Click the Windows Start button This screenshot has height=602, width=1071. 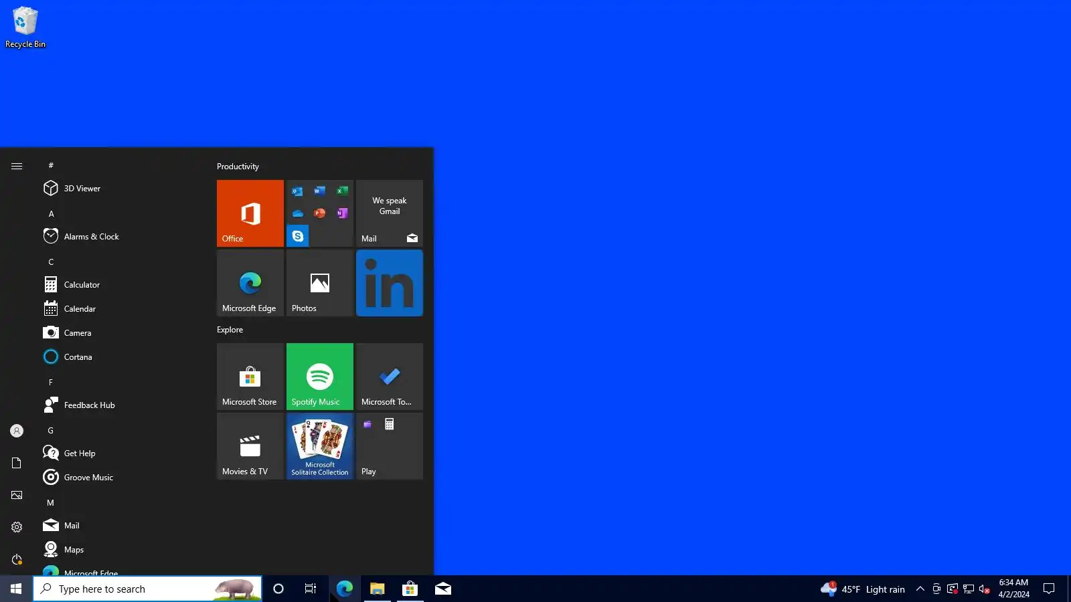(x=16, y=589)
